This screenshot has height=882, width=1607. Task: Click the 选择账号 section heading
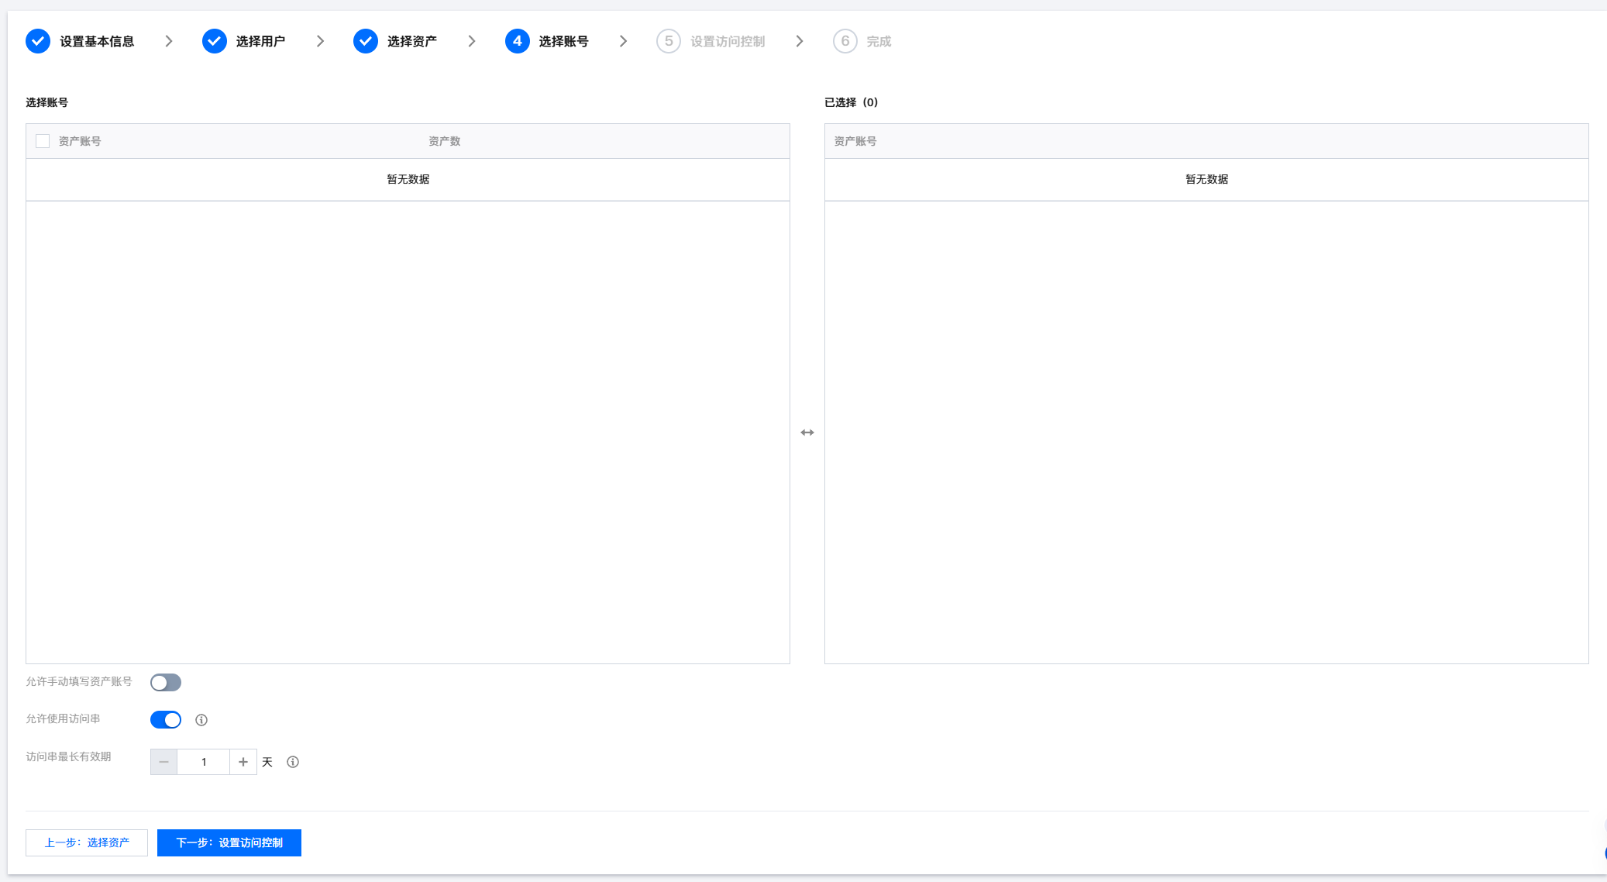[x=46, y=102]
